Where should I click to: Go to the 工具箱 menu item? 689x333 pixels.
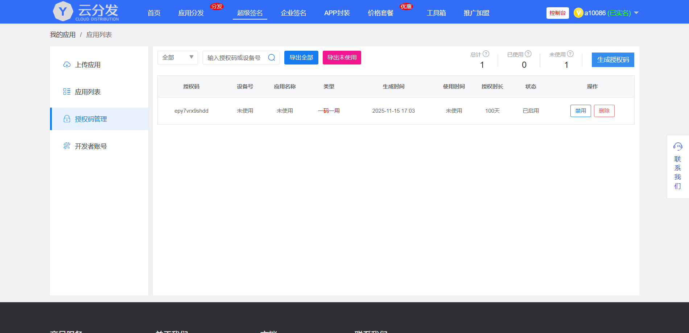[436, 13]
